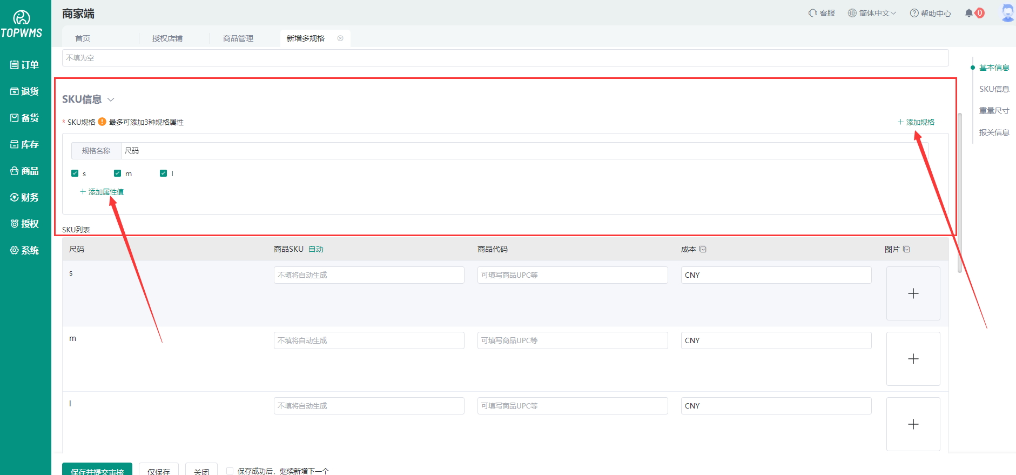Image resolution: width=1016 pixels, height=475 pixels.
Task: Open the user avatar profile
Action: click(1007, 12)
